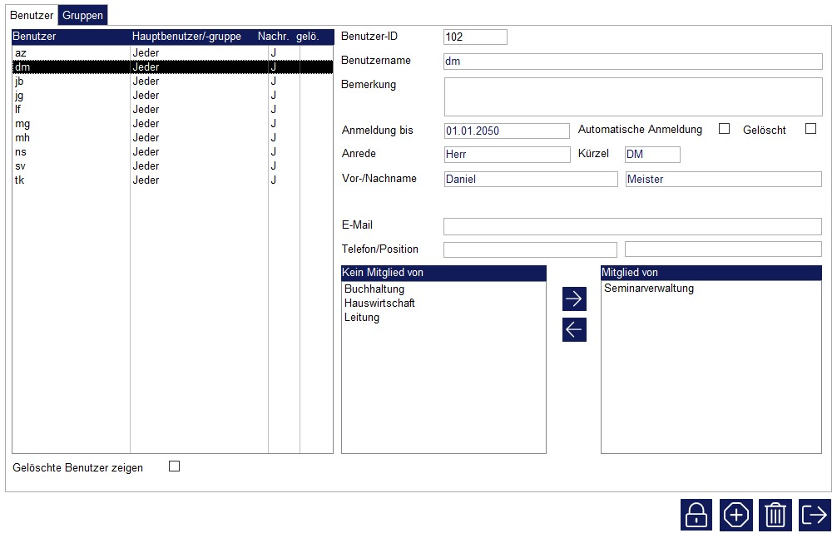Click the exit door arrow icon
This screenshot has width=837, height=538.
pyautogui.click(x=815, y=516)
